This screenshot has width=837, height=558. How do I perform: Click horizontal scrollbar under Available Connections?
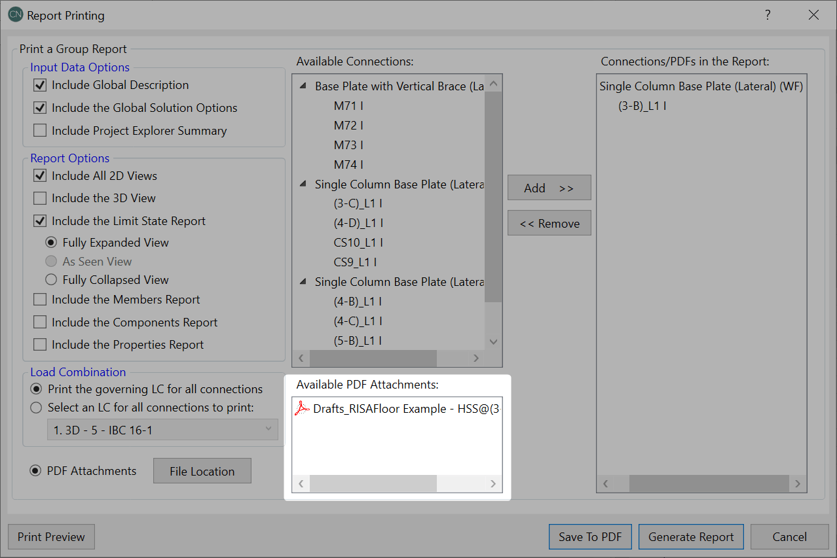click(x=373, y=358)
